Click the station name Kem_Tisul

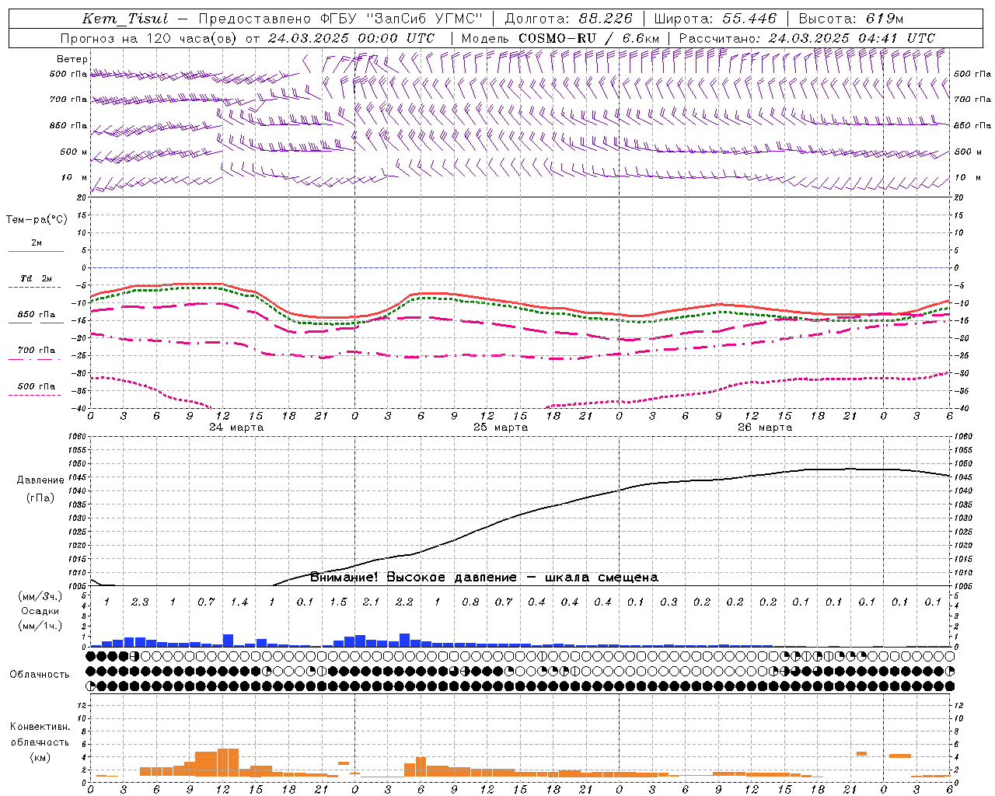(125, 19)
